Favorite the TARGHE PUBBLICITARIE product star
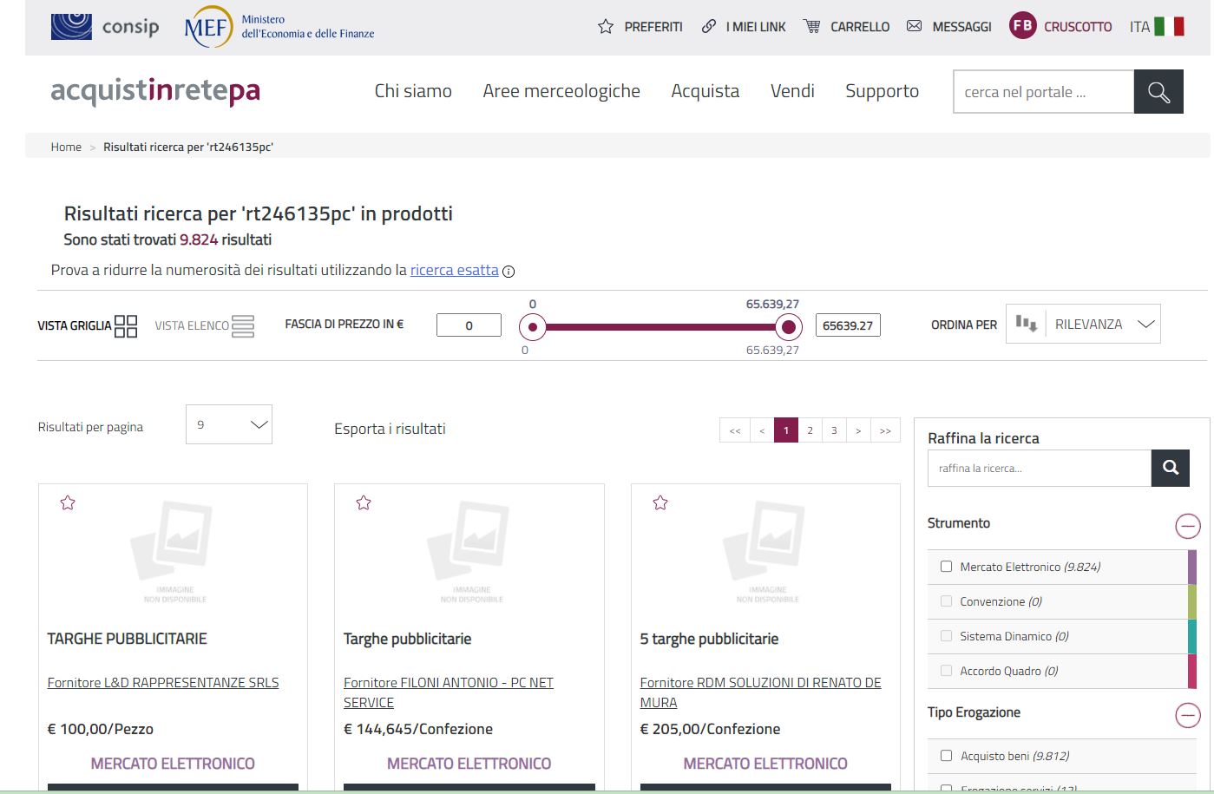This screenshot has height=794, width=1214. click(68, 503)
